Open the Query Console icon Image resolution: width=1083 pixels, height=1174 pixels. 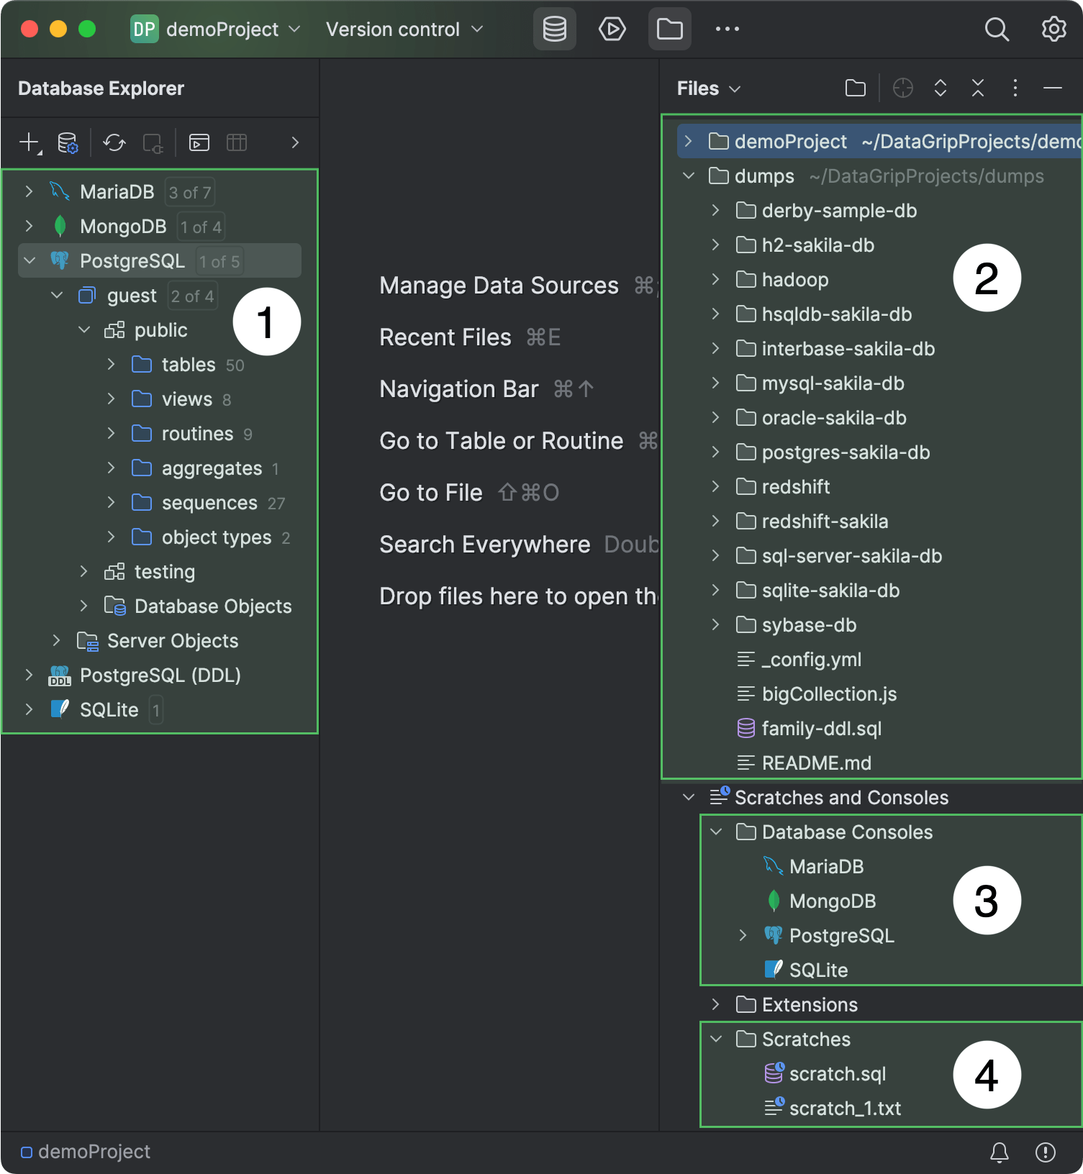pyautogui.click(x=199, y=143)
